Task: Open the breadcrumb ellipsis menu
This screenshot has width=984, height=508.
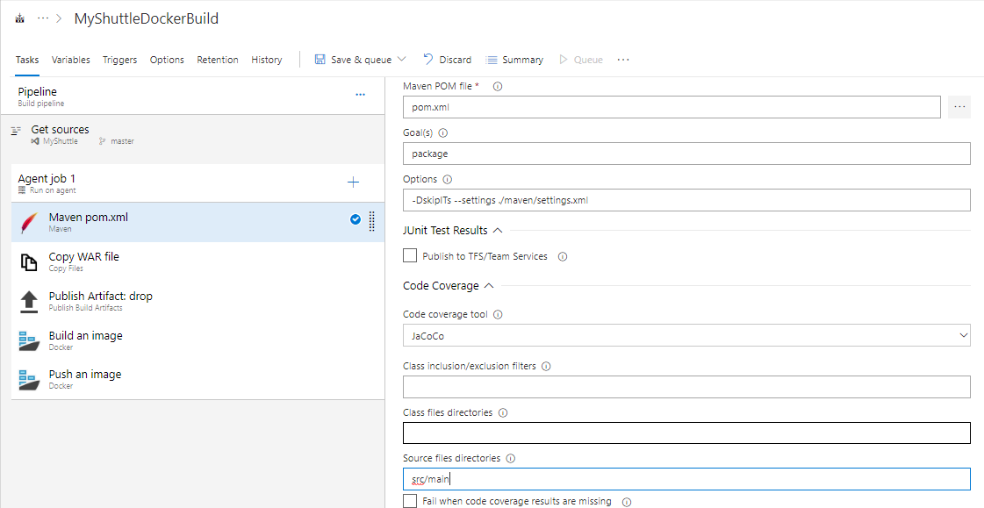Action: 43,18
